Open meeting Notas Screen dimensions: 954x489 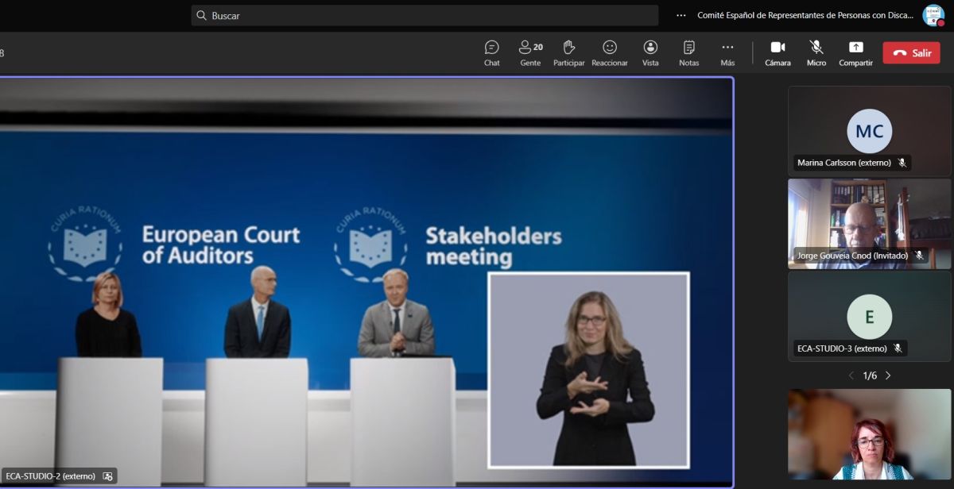[688, 53]
